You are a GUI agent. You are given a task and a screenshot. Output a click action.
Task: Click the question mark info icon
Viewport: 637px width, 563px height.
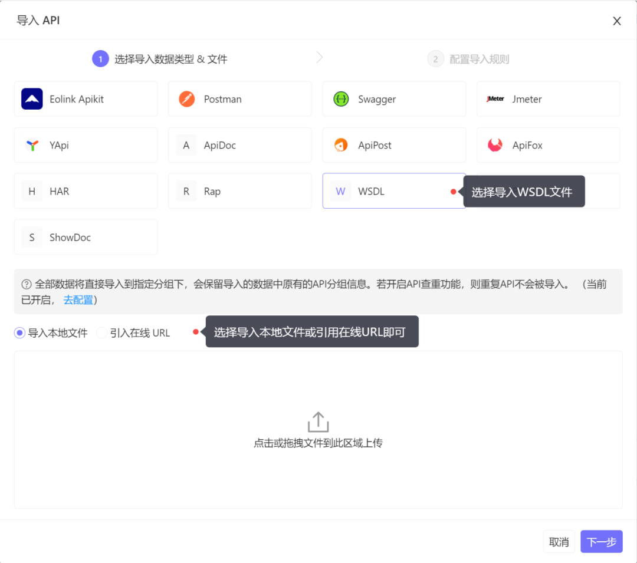[27, 284]
